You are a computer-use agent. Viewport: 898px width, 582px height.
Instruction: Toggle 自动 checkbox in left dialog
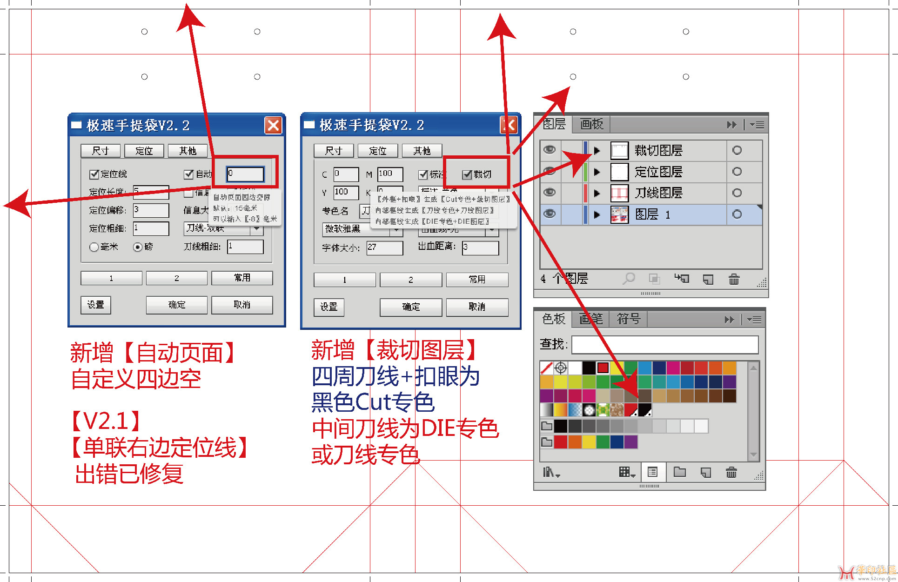pos(188,174)
